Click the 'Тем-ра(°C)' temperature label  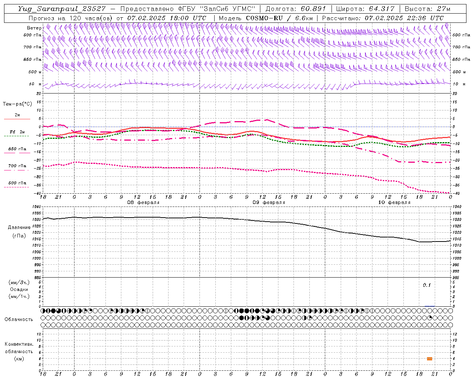17,104
